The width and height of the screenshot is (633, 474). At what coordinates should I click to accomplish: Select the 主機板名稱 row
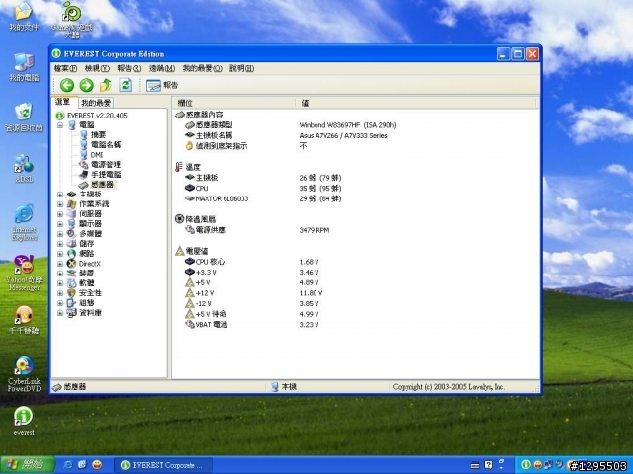coord(356,136)
